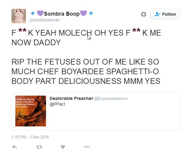Click the purple heart emoji after Boop
The width and height of the screenshot is (191, 159).
point(83,13)
